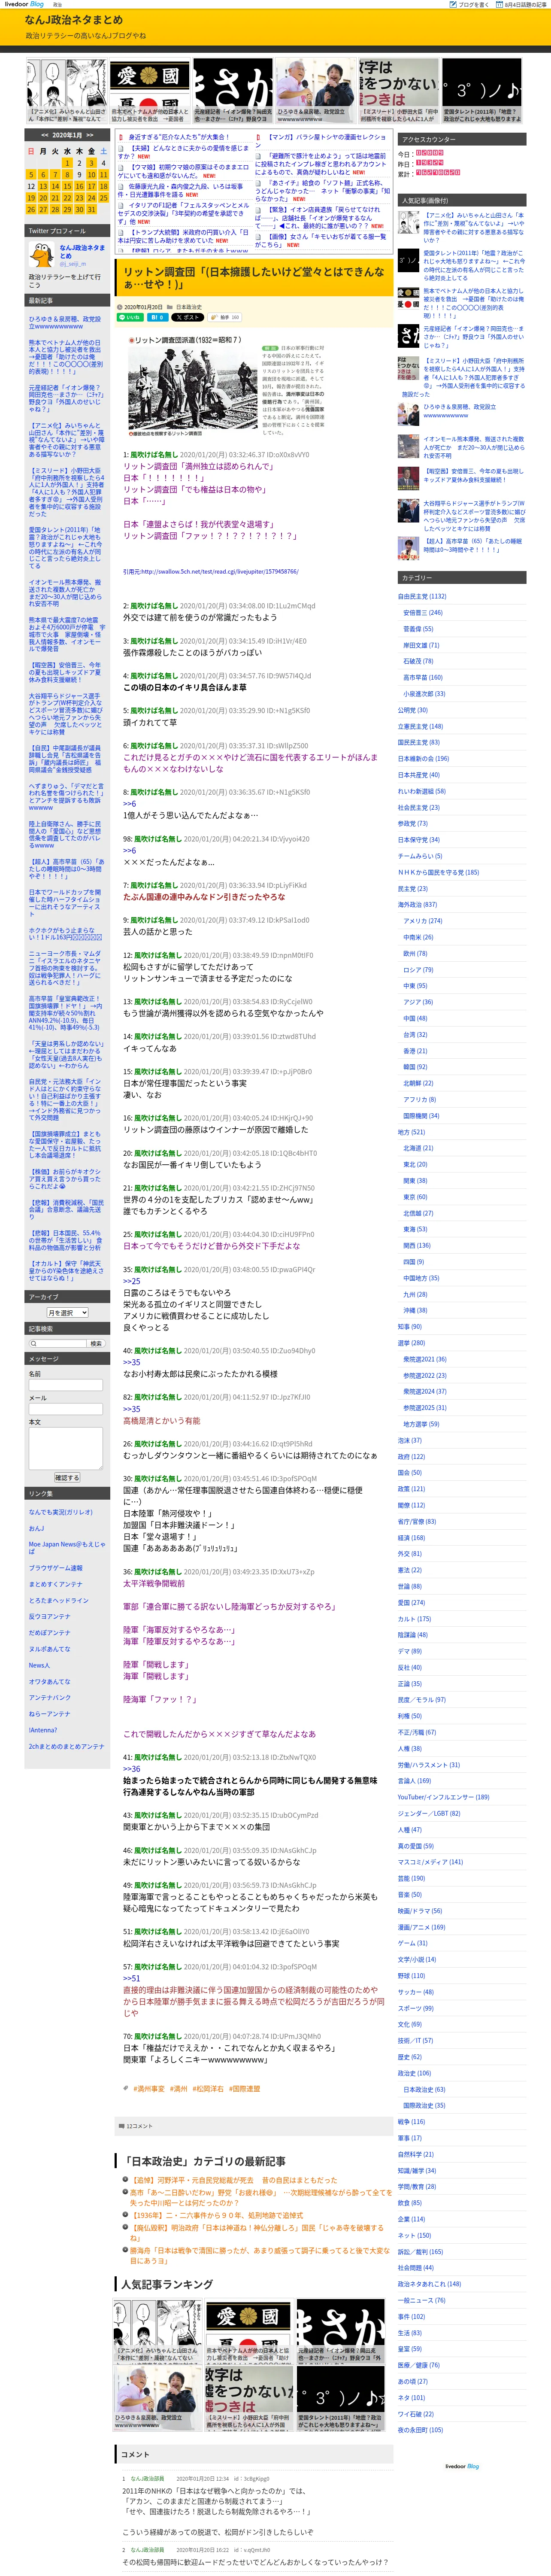Select calendar date 20
551x2576 pixels.
(42, 197)
